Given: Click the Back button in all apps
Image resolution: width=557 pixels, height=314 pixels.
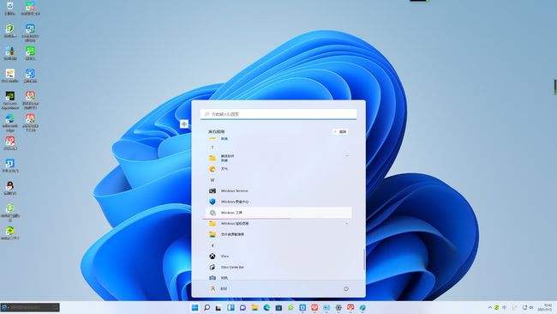Looking at the screenshot, I should click(341, 131).
